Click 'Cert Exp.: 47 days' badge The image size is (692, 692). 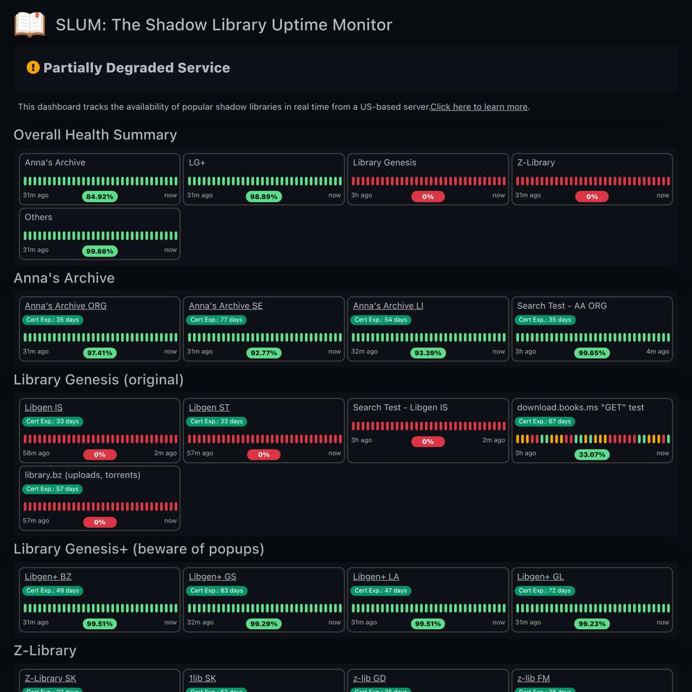[381, 591]
